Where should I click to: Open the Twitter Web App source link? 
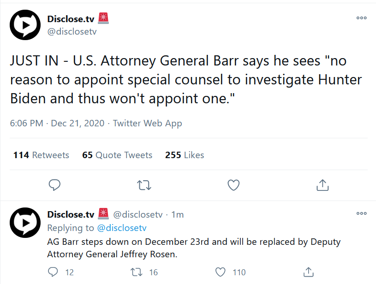[x=148, y=123]
